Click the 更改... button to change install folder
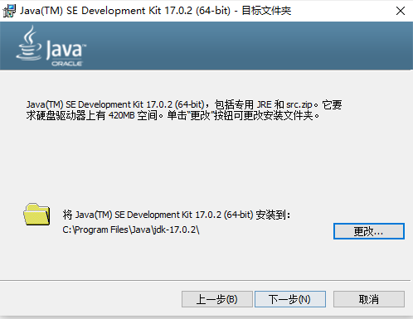 [369, 231]
